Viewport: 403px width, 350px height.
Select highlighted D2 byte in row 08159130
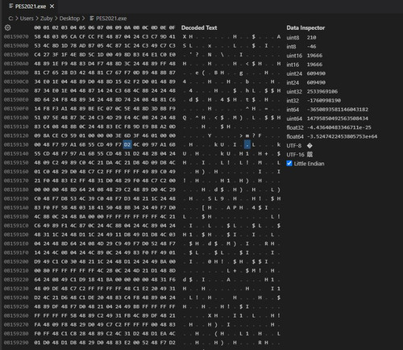click(127, 144)
